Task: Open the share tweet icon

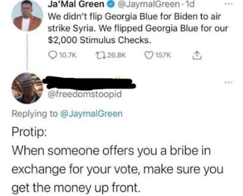Action: [x=197, y=55]
